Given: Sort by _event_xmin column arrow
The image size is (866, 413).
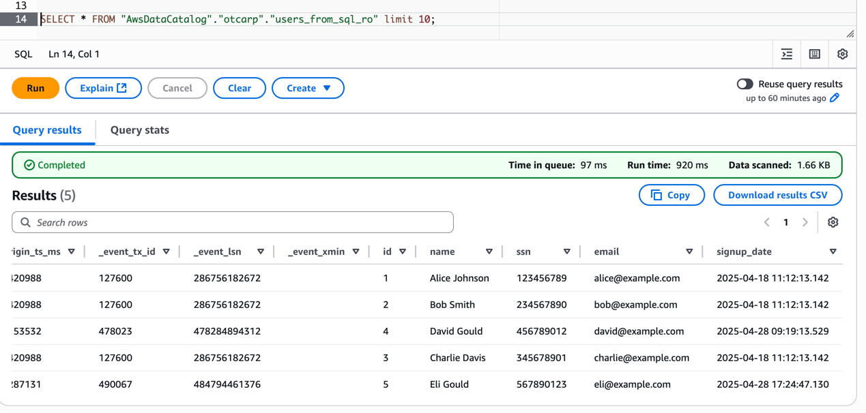Looking at the screenshot, I should pos(356,251).
